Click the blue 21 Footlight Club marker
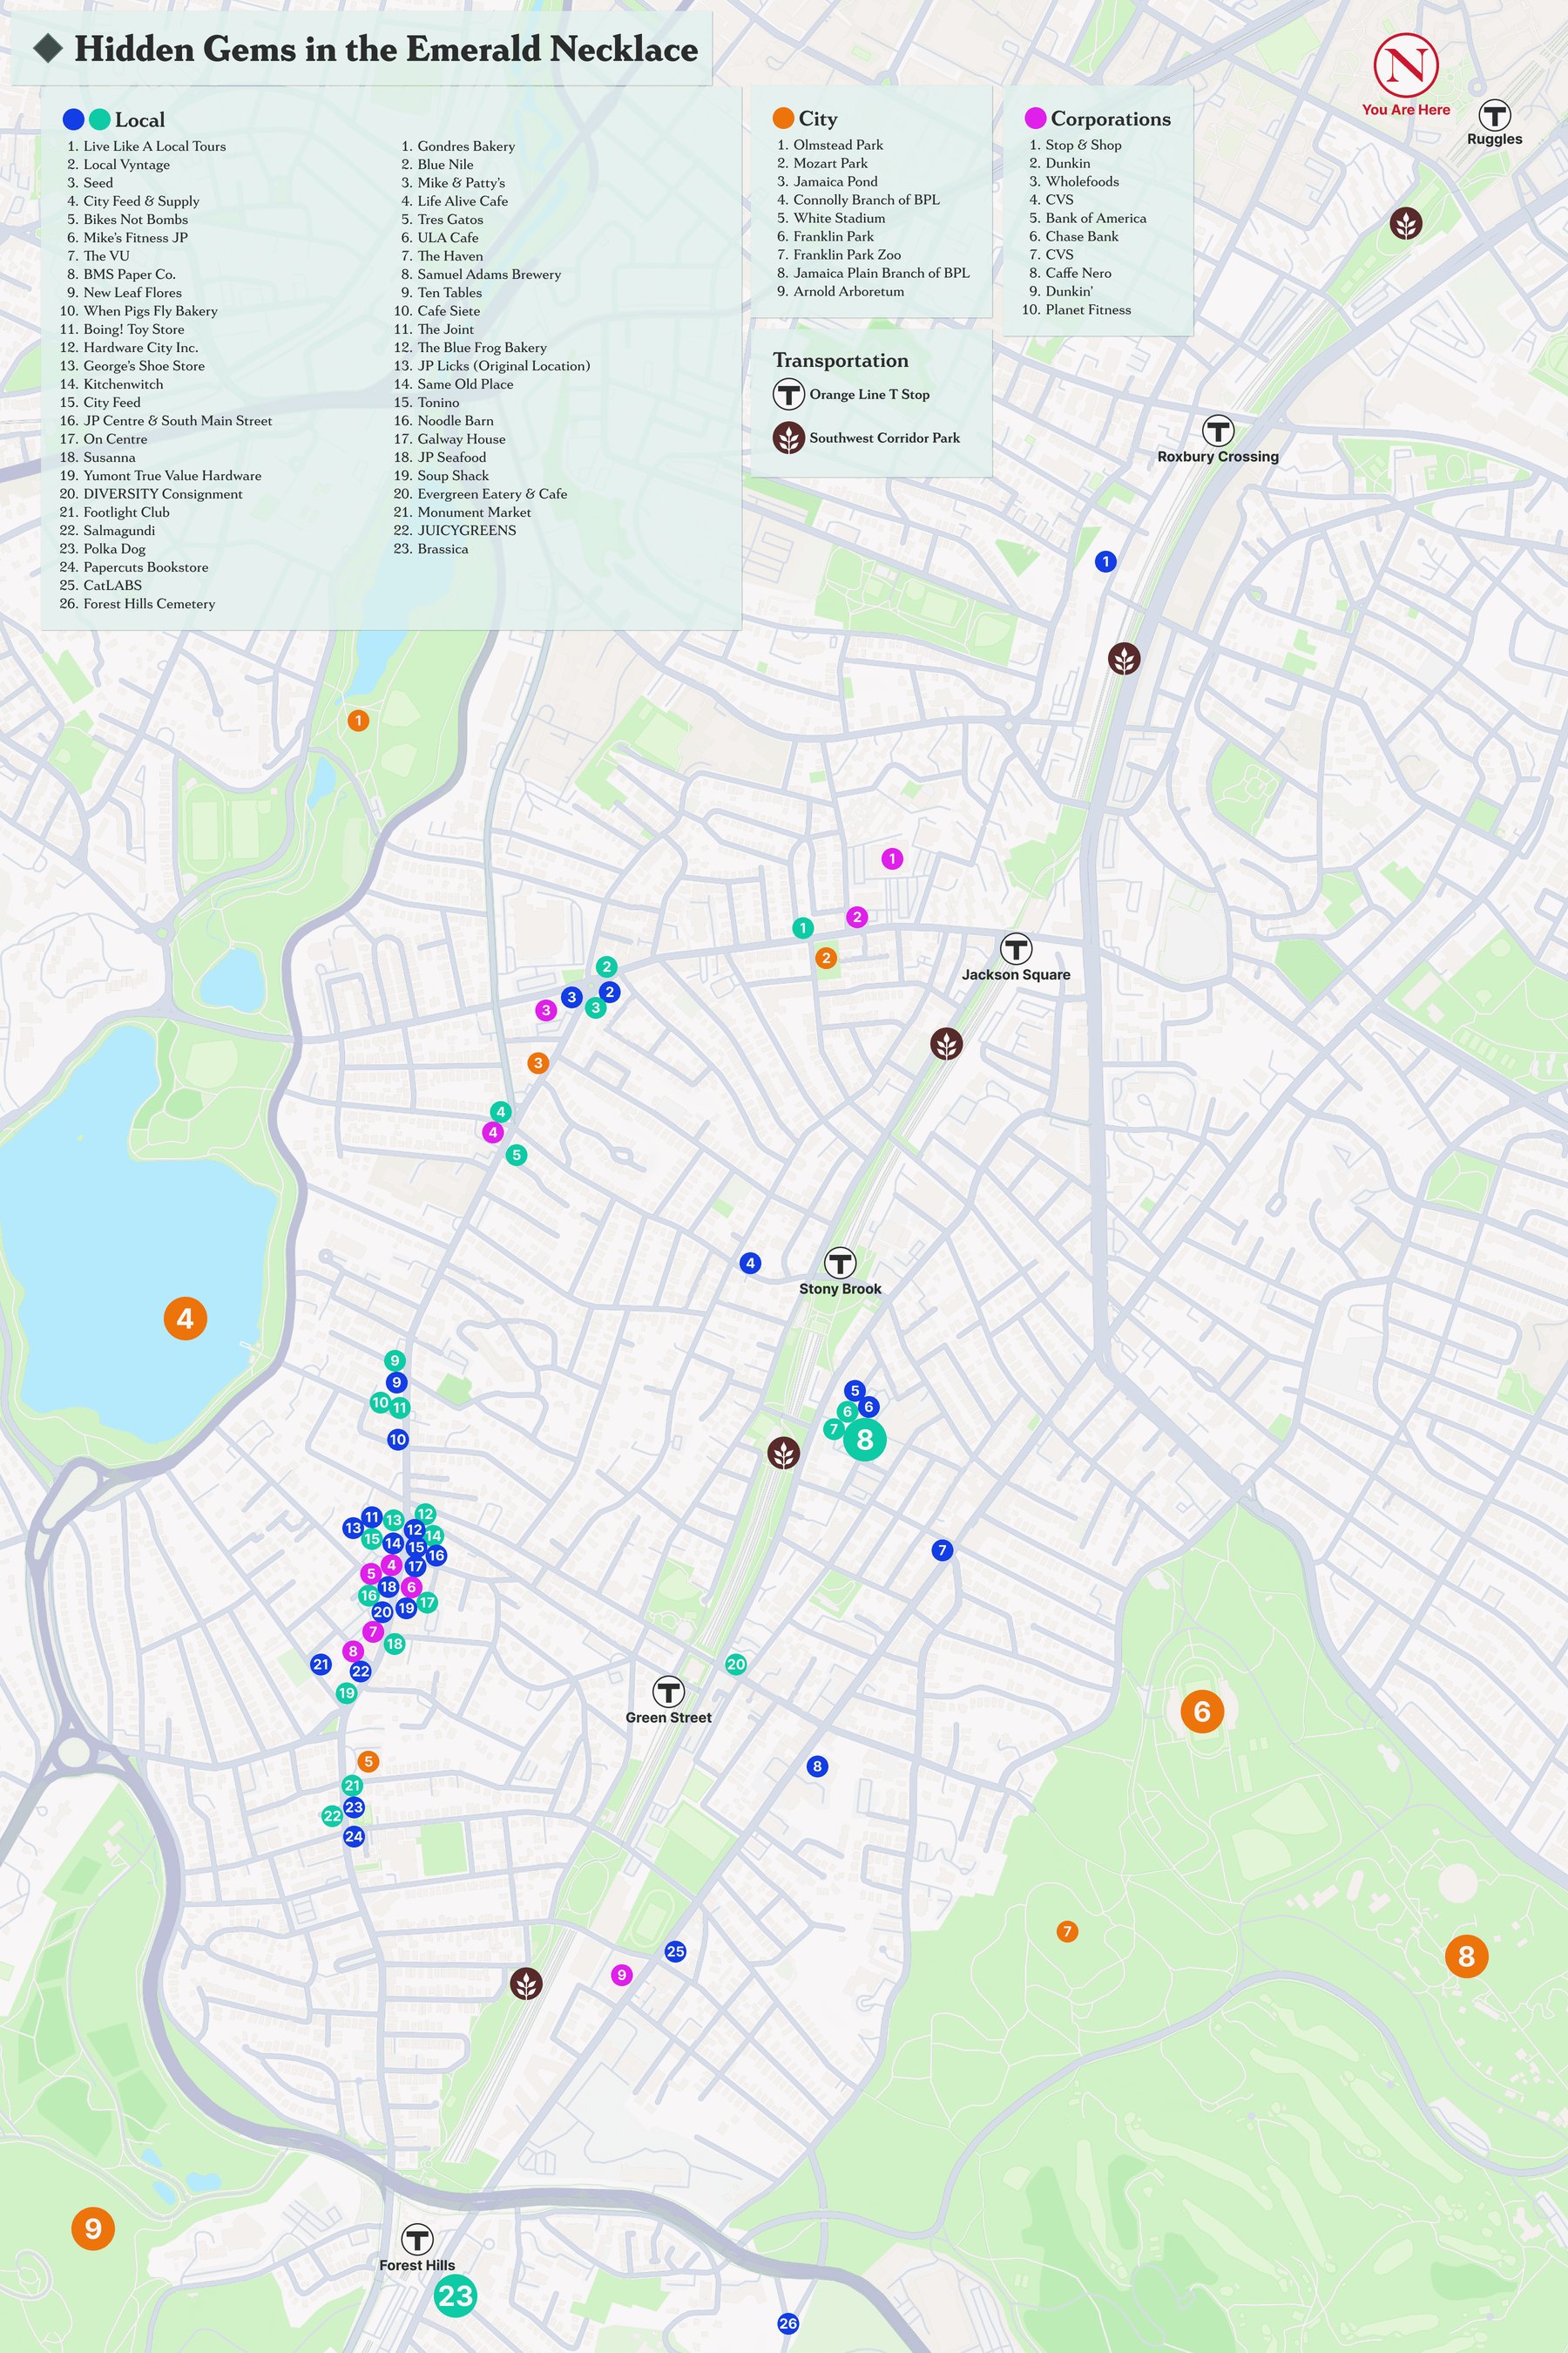 (321, 1665)
